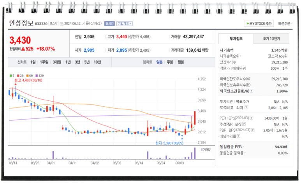Switch to the 투자정보 tab
This screenshot has width=301, height=183.
[x=236, y=39]
